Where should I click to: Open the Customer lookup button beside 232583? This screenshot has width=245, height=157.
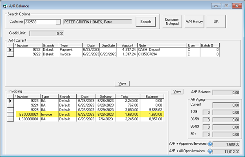58,22
